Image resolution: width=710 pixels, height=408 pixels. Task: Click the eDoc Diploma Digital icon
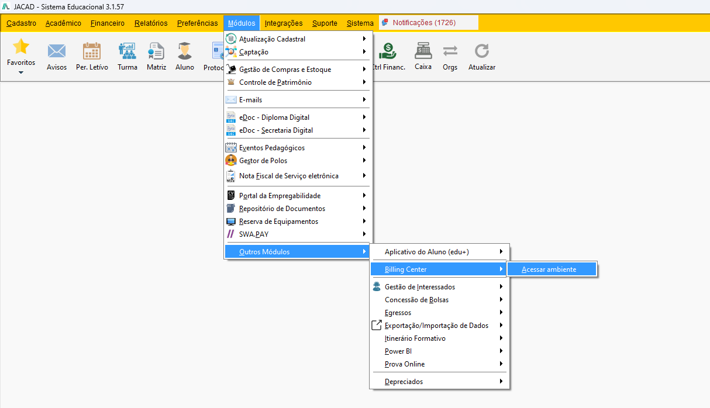click(230, 117)
